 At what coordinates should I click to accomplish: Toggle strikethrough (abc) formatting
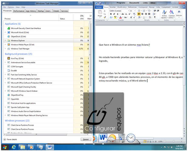tap(123, 14)
